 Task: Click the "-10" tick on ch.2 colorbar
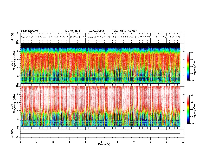192,124
